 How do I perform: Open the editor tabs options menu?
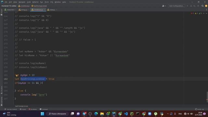click(x=206, y=10)
